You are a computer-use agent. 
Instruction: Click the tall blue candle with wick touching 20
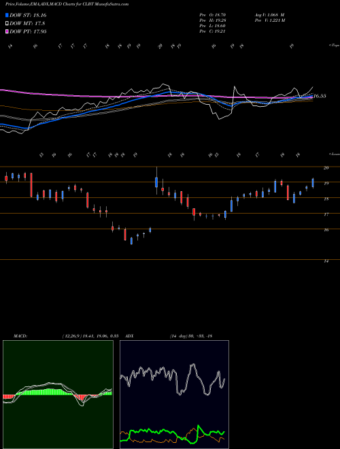(156, 181)
